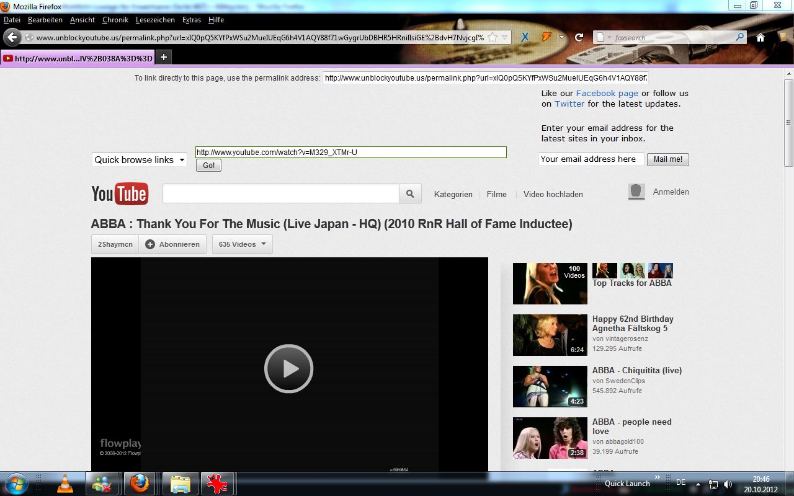The height and width of the screenshot is (496, 794).
Task: Open the Kategorien link
Action: pos(453,194)
